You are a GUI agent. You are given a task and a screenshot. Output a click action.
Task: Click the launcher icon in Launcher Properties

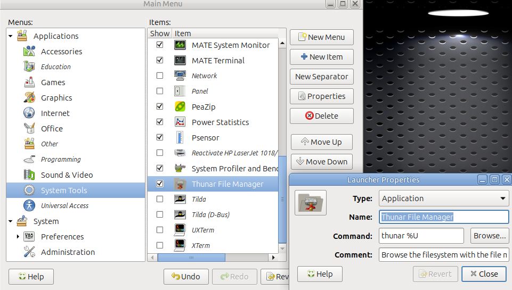pyautogui.click(x=311, y=203)
